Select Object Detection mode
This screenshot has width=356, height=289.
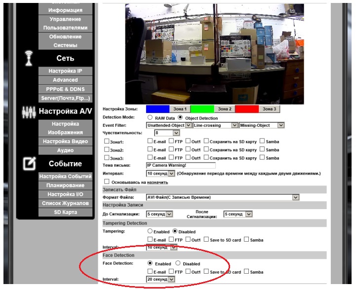pyautogui.click(x=180, y=117)
